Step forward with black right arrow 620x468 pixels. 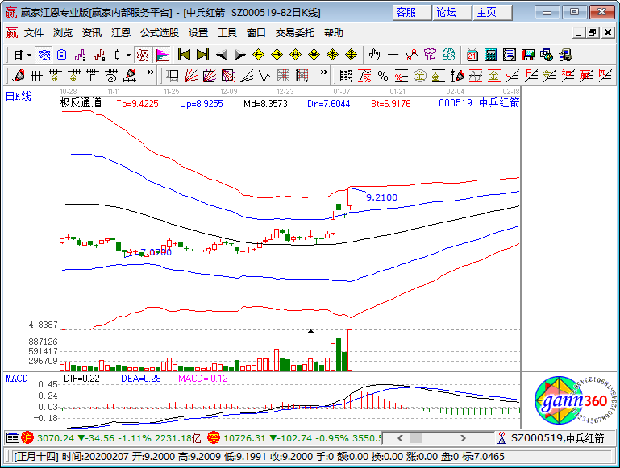click(x=239, y=55)
